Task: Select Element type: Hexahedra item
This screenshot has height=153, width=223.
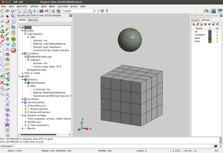Action: pyautogui.click(x=47, y=47)
